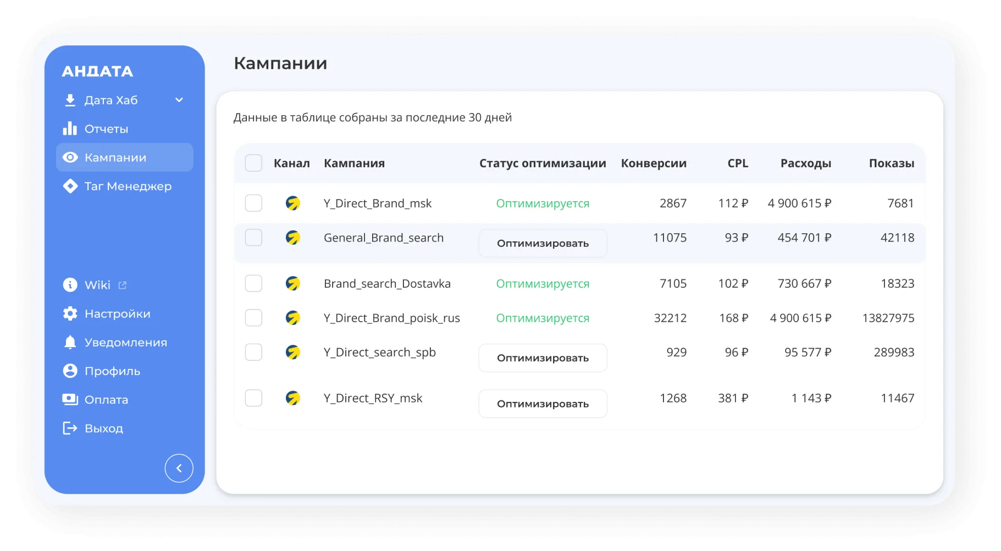Click the Yandex channel icon for Y_Direct_RSY_msk
This screenshot has height=551, width=1001.
293,398
